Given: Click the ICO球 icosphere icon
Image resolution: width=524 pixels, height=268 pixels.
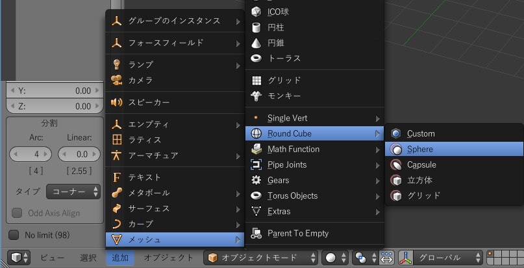Looking at the screenshot, I should (256, 12).
